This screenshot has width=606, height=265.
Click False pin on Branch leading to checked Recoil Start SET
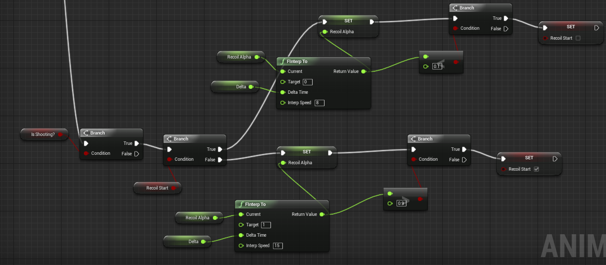click(465, 160)
